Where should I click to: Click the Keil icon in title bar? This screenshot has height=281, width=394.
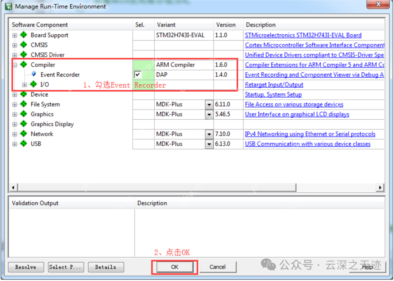click(9, 6)
